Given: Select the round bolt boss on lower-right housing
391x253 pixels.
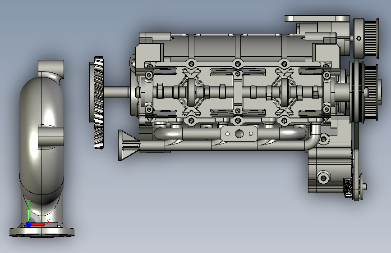Looking at the screenshot, I should click(x=323, y=177).
